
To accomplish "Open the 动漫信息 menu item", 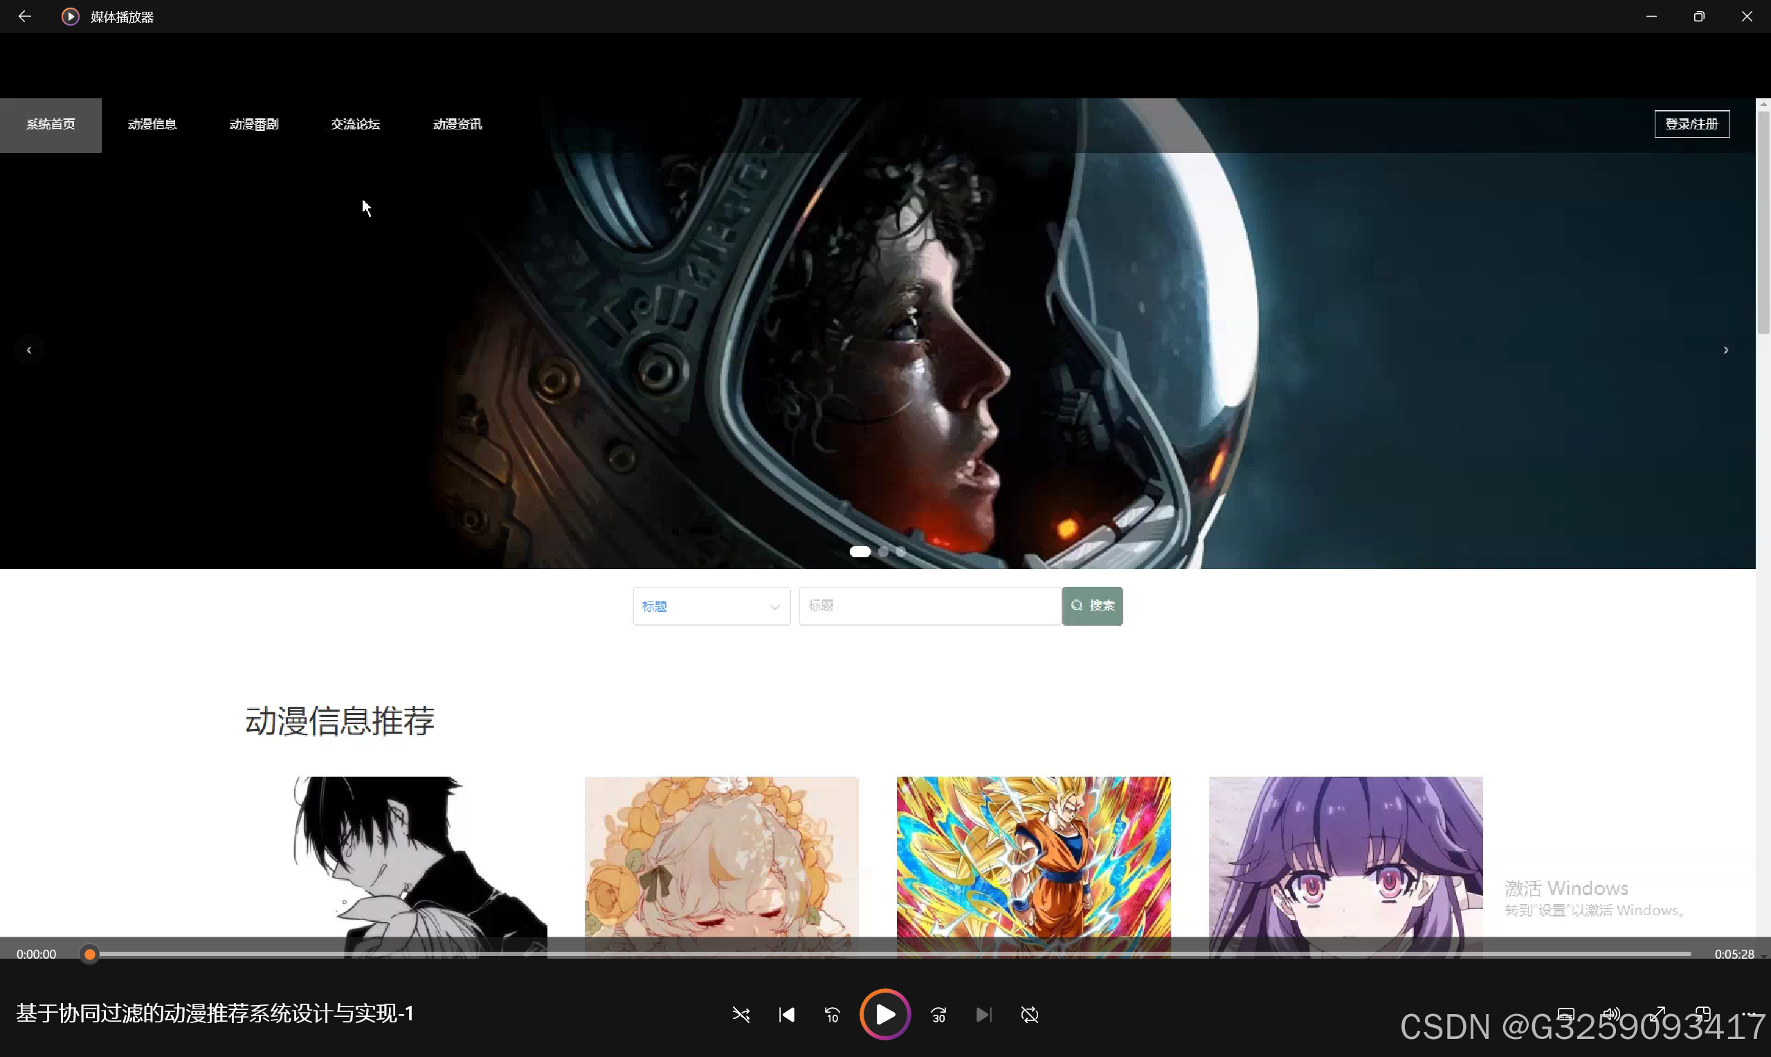I will [x=152, y=125].
